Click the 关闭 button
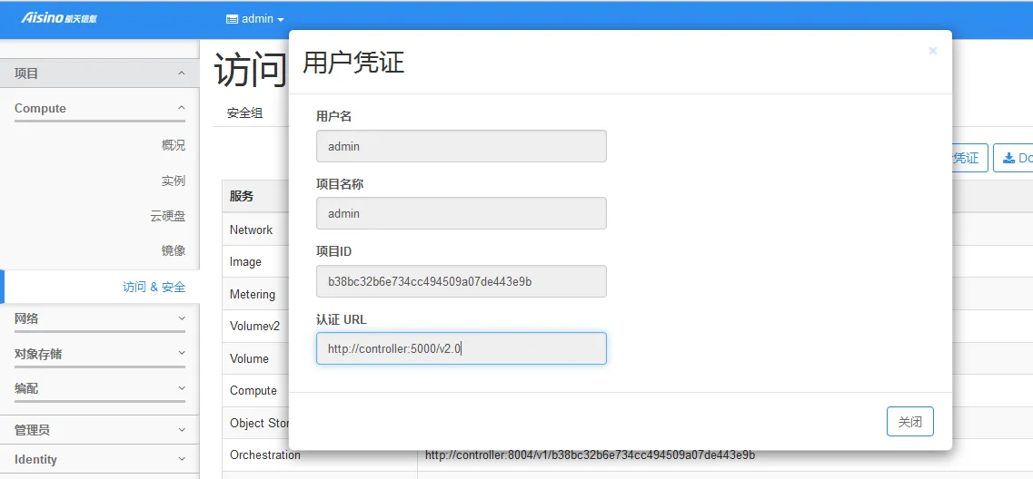1033x479 pixels. click(909, 422)
